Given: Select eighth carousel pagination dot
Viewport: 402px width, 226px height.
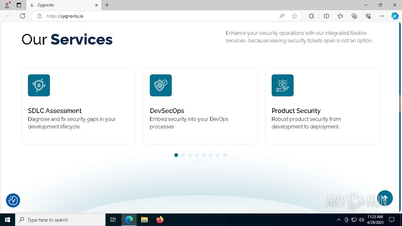Looking at the screenshot, I should pyautogui.click(x=225, y=155).
